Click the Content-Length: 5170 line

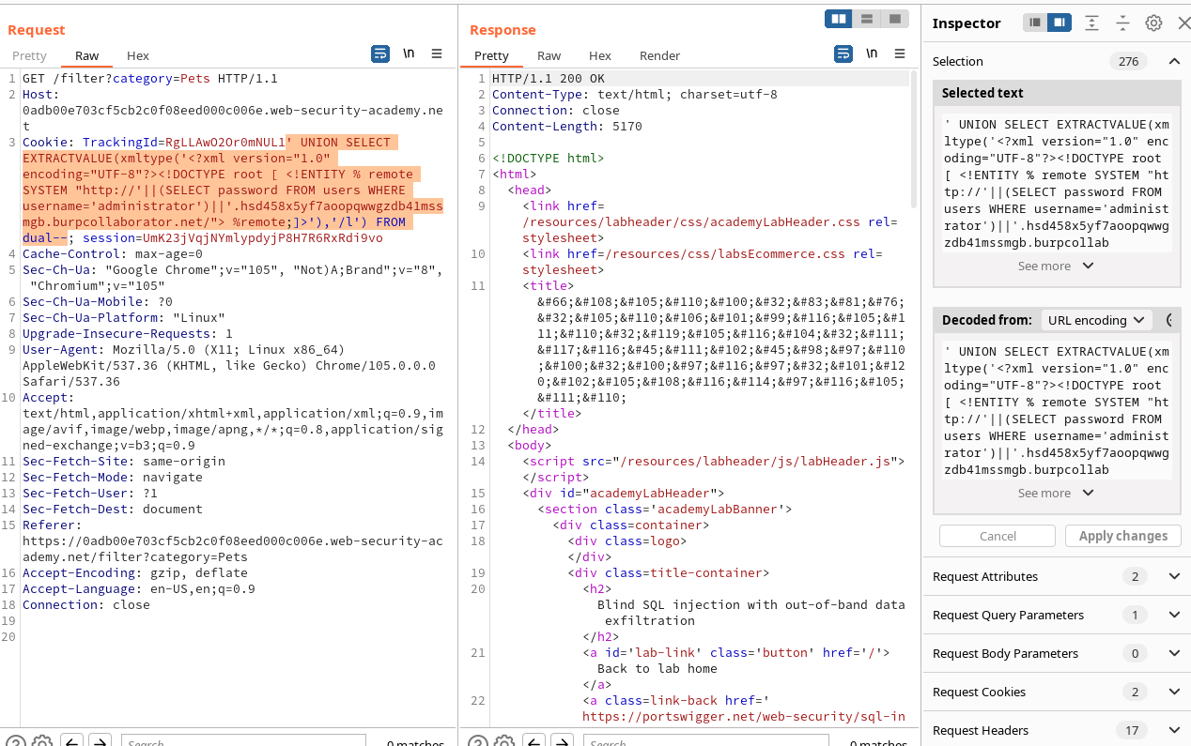pos(567,127)
